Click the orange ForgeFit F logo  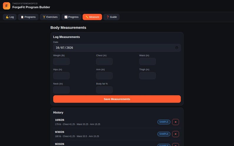[x=6, y=6]
